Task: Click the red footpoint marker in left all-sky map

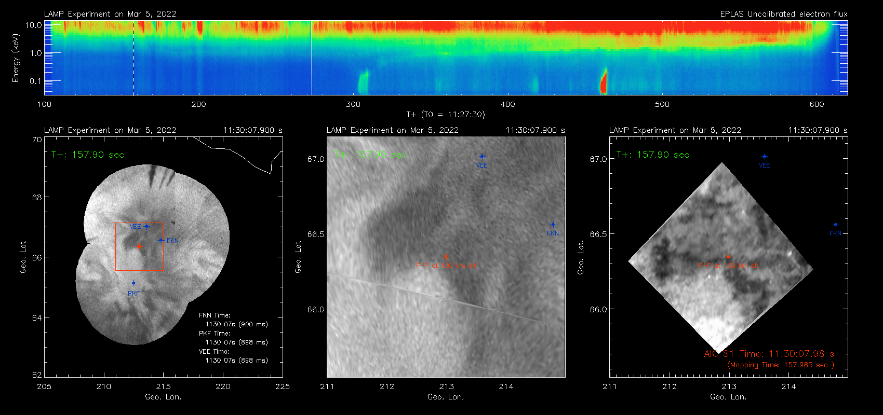Action: (139, 247)
